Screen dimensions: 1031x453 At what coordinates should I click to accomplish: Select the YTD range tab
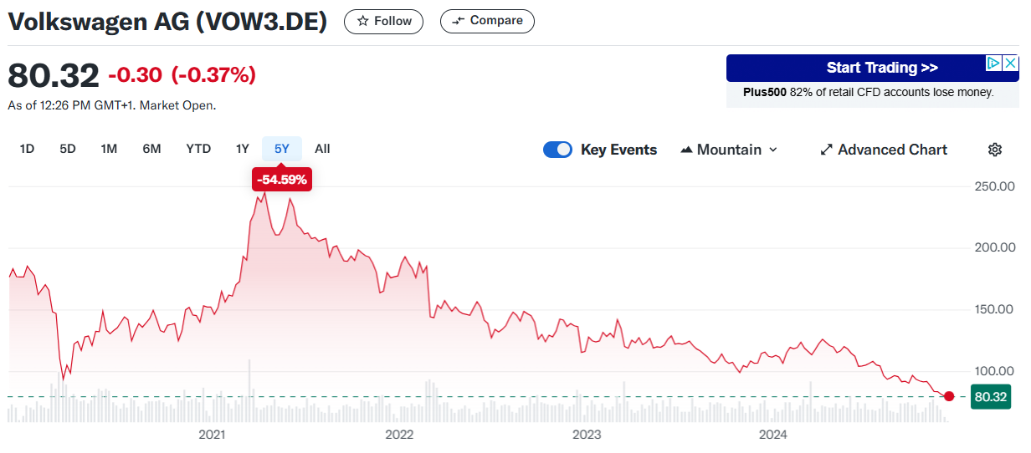(x=198, y=149)
